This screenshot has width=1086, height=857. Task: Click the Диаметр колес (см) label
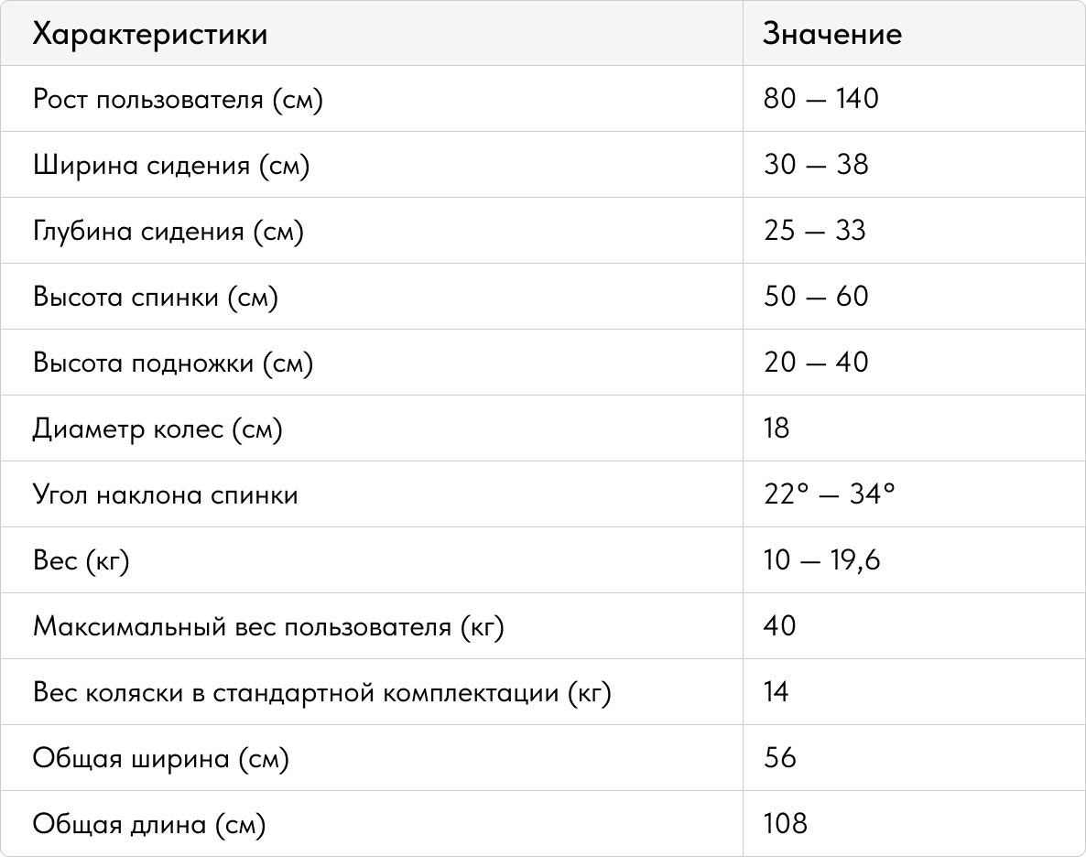coord(157,428)
